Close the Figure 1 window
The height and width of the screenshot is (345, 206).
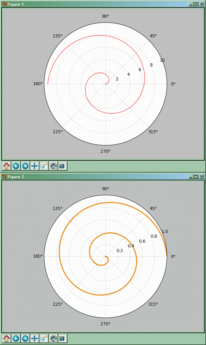coord(201,4)
